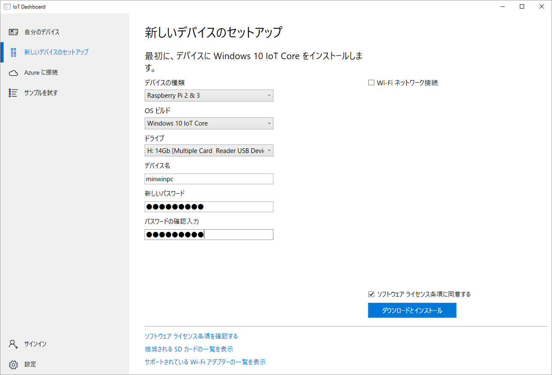The height and width of the screenshot is (375, 552).
Task: Click the 設定 gear icon
Action: pyautogui.click(x=13, y=365)
